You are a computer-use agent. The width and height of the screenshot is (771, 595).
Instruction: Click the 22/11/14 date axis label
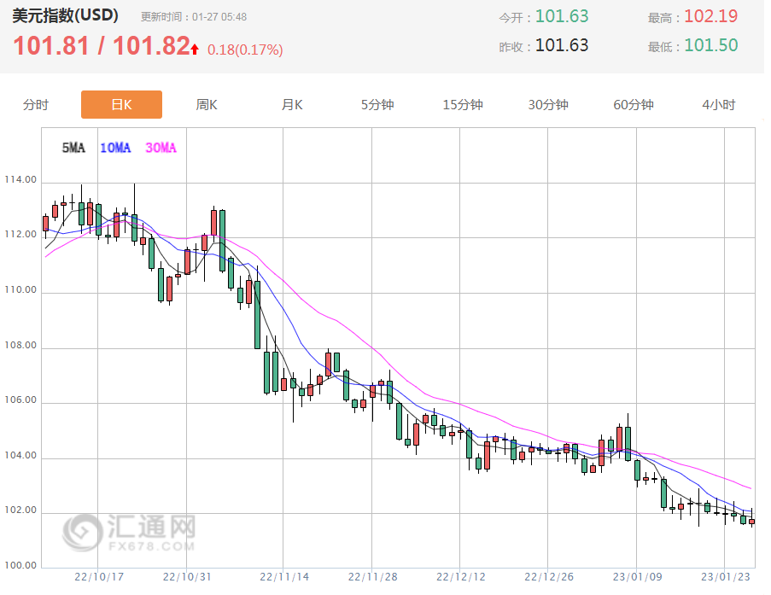coord(284,577)
